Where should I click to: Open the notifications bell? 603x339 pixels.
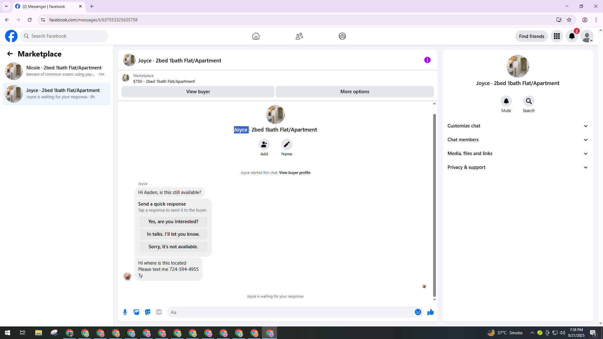(x=572, y=36)
